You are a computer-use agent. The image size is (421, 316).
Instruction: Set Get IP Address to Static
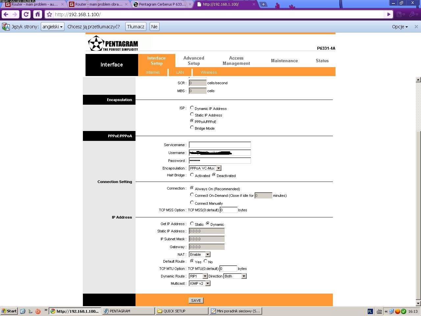[x=192, y=224]
